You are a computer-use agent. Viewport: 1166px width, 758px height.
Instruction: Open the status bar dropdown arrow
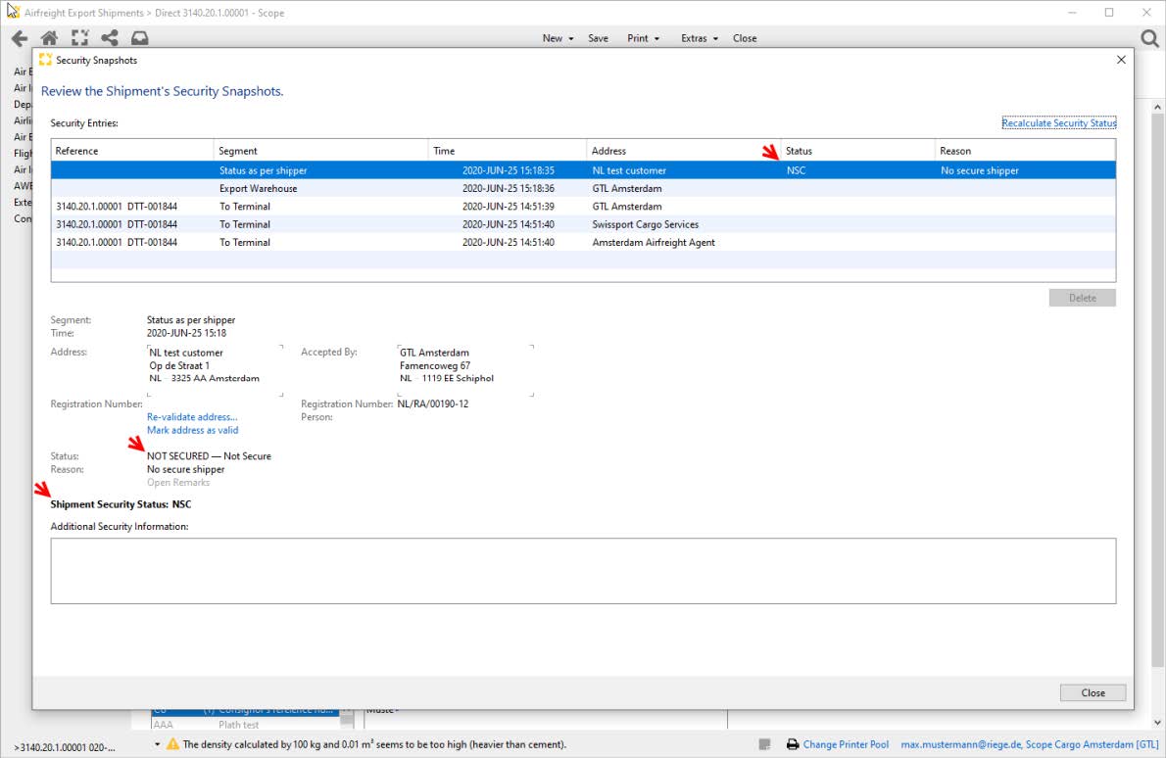point(157,744)
